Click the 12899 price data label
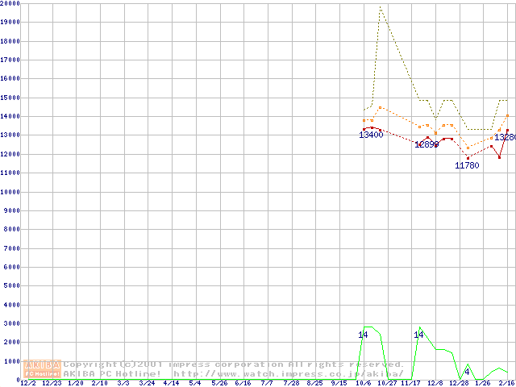 point(427,144)
